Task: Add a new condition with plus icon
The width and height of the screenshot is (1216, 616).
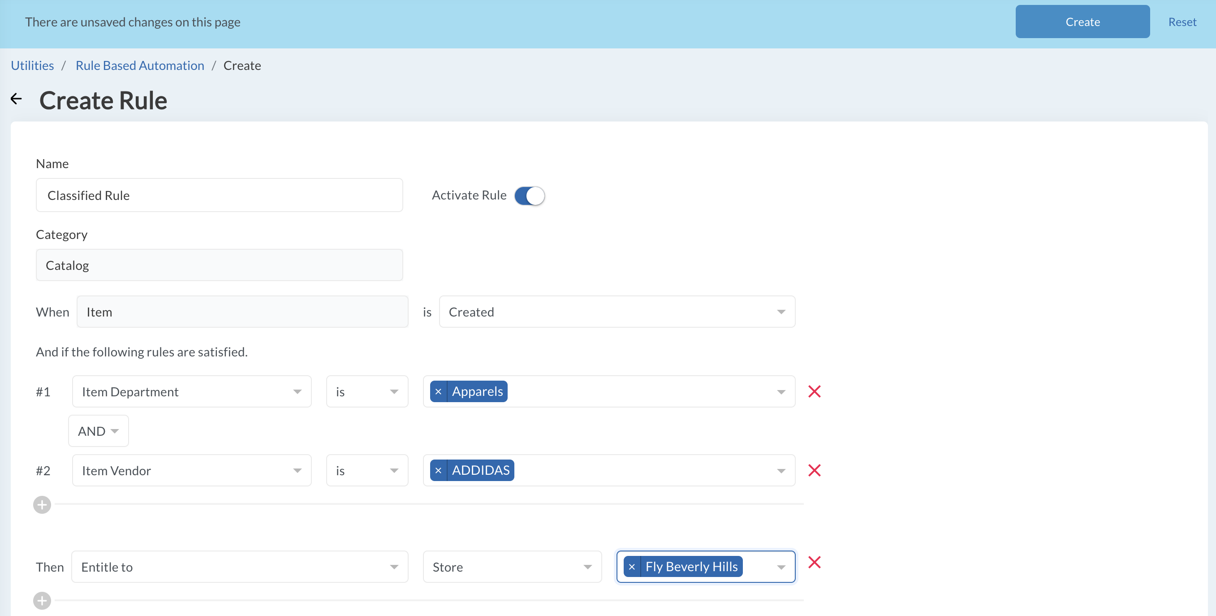Action: coord(42,505)
